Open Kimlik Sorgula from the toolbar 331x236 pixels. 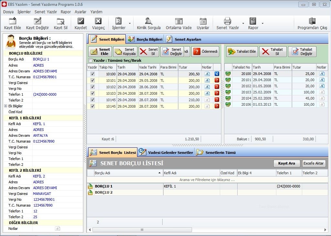pos(149,21)
